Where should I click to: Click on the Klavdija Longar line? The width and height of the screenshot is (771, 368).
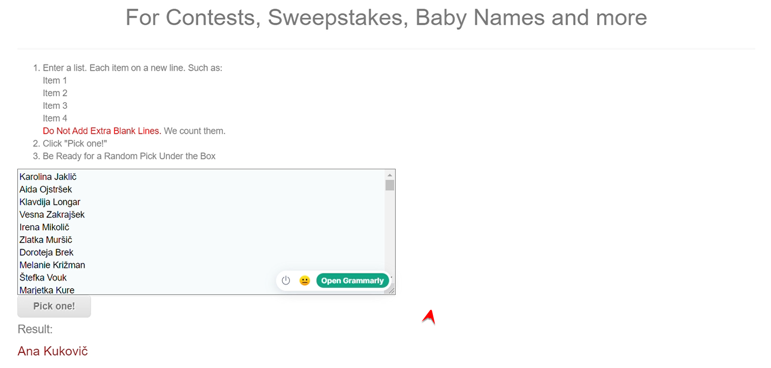pyautogui.click(x=50, y=202)
